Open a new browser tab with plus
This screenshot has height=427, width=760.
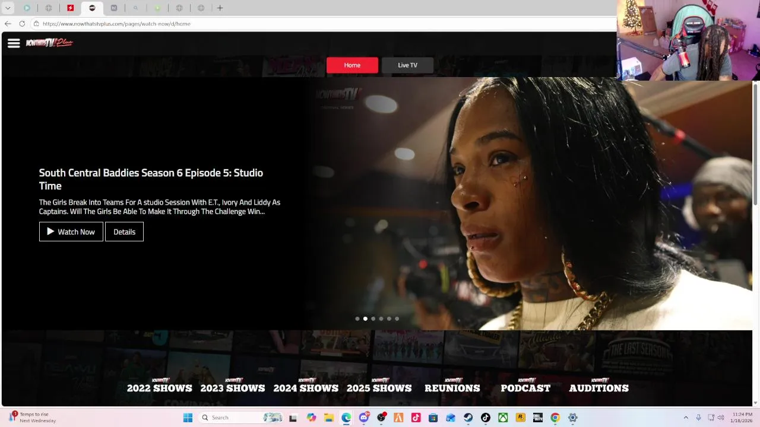220,8
